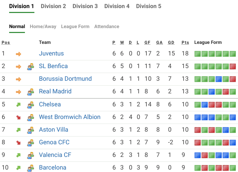Viewport: 238px width, 172px height.
Task: Sort table by Pts column header
Action: [185, 42]
